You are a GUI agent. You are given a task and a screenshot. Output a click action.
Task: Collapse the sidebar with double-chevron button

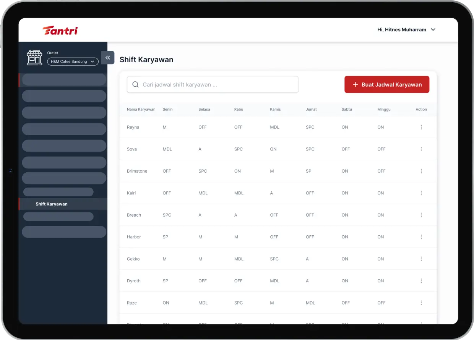pyautogui.click(x=108, y=58)
